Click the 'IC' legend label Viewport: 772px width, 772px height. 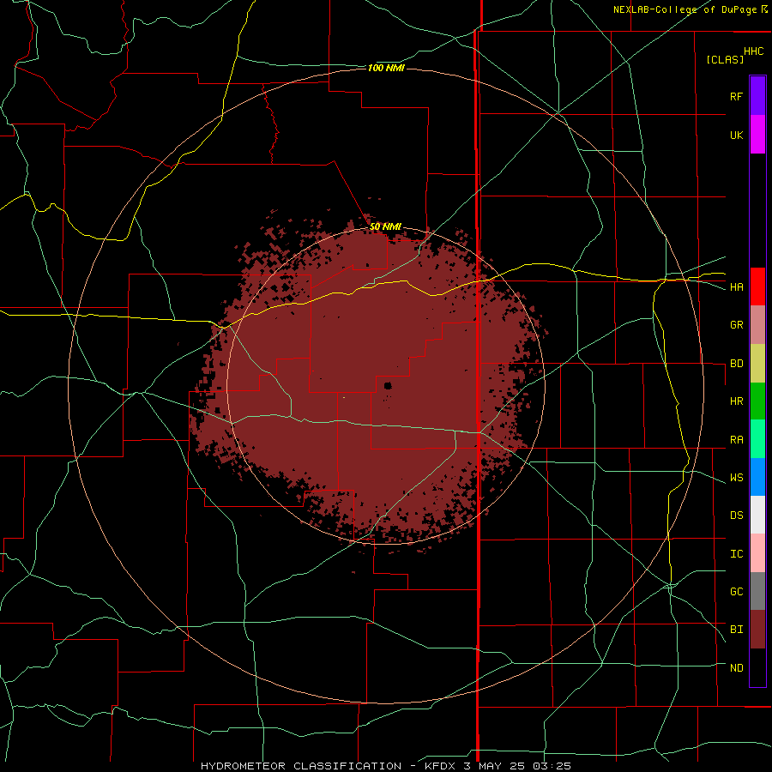click(x=736, y=554)
